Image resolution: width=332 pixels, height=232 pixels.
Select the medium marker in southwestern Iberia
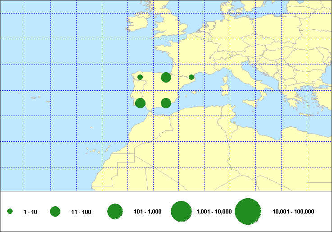click(x=140, y=103)
